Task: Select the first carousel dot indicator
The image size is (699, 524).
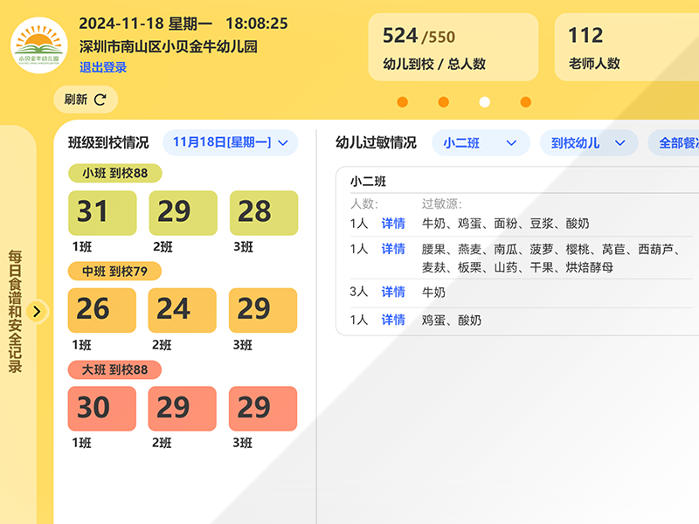Action: 402,102
